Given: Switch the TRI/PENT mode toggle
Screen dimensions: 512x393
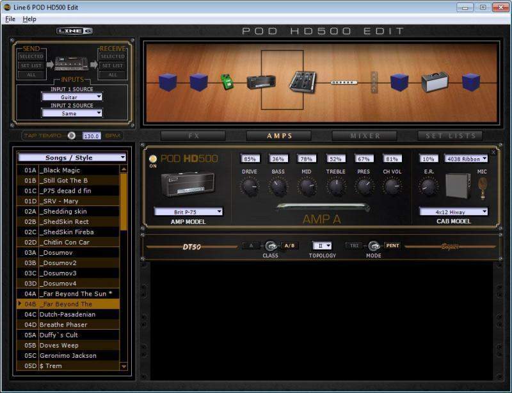Looking at the screenshot, I should pos(374,246).
